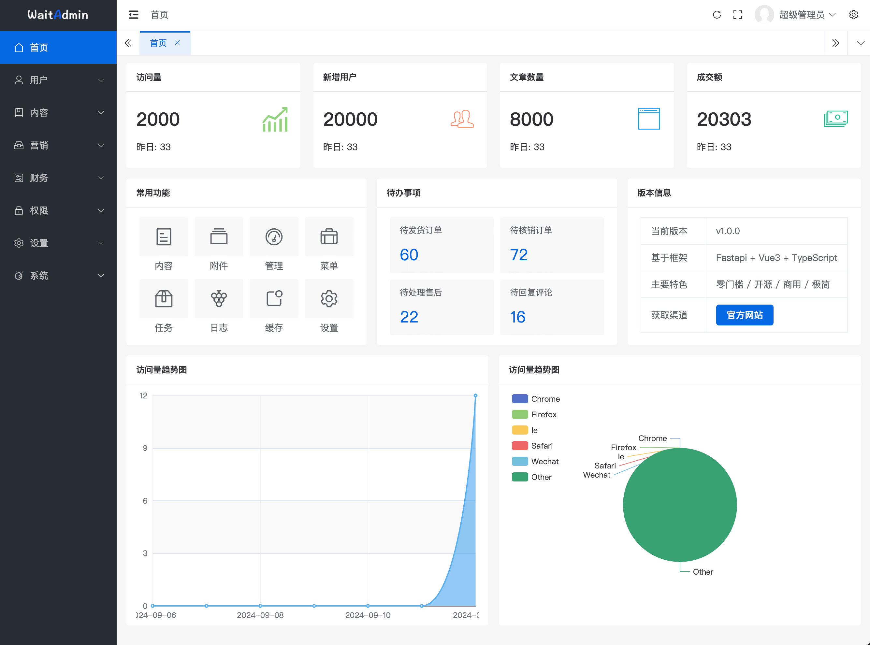Image resolution: width=870 pixels, height=645 pixels.
Task: Click the 待发货订单 count 60
Action: click(x=409, y=254)
